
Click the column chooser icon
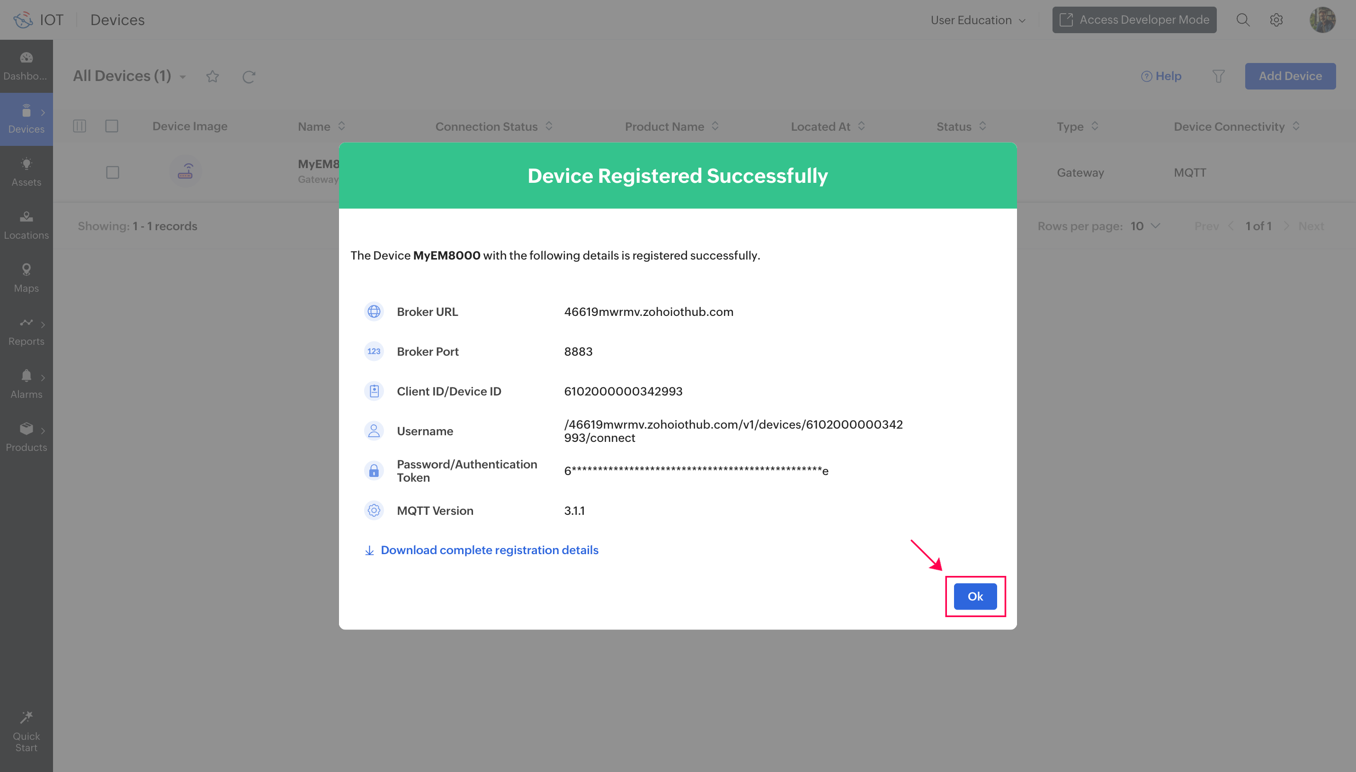tap(80, 126)
